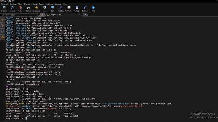Image resolution: width=218 pixels, height=122 pixels.
Task: Open the Settings menu
Action: tap(49, 4)
